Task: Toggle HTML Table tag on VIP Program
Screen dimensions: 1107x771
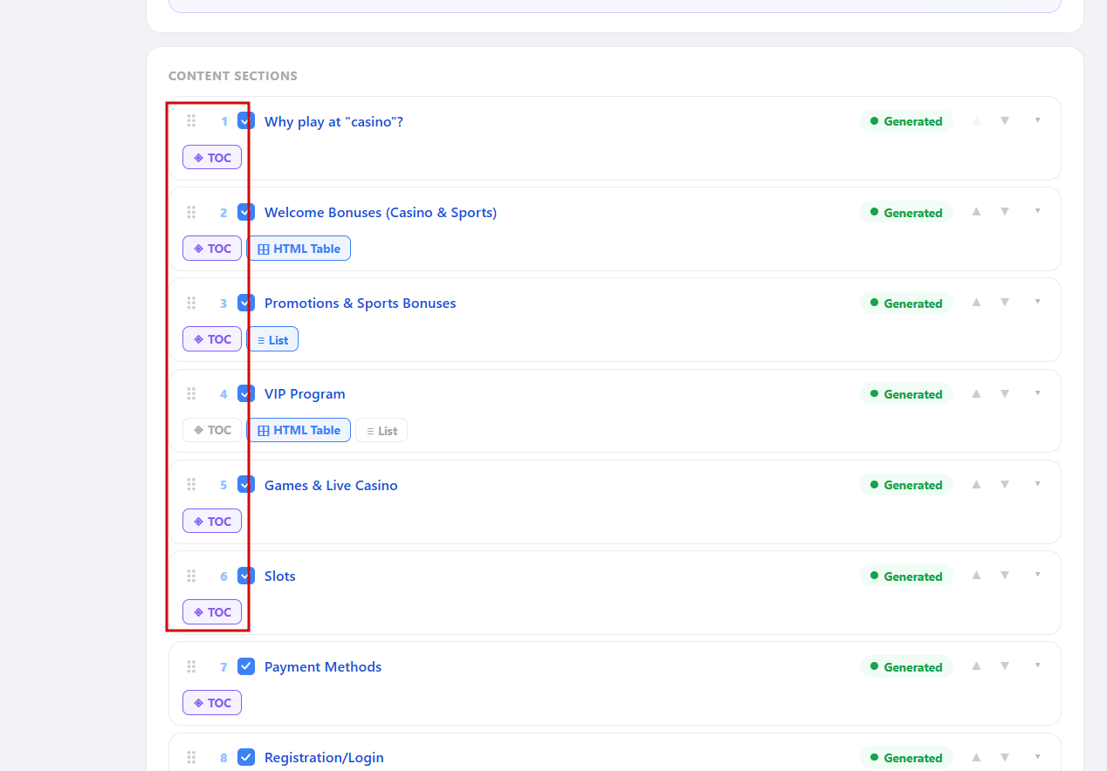Action: click(x=299, y=430)
